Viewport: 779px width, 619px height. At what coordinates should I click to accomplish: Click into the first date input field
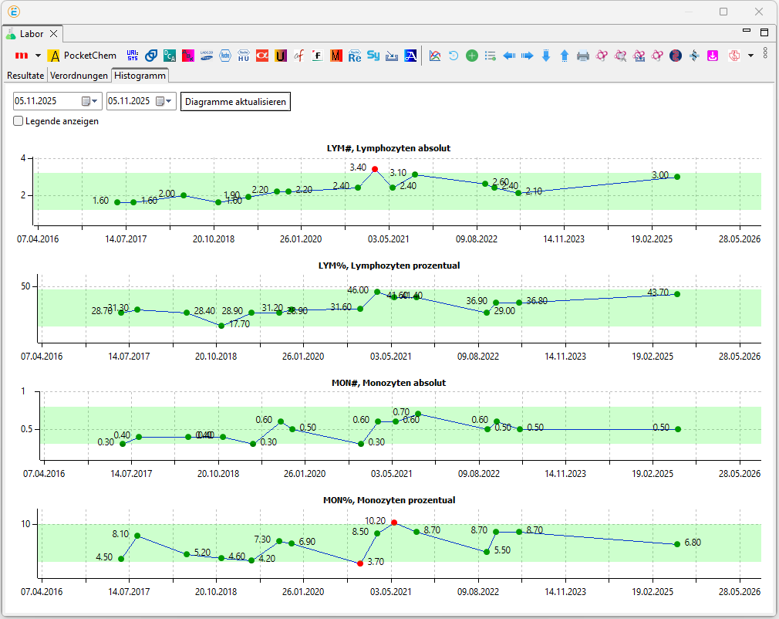click(46, 101)
